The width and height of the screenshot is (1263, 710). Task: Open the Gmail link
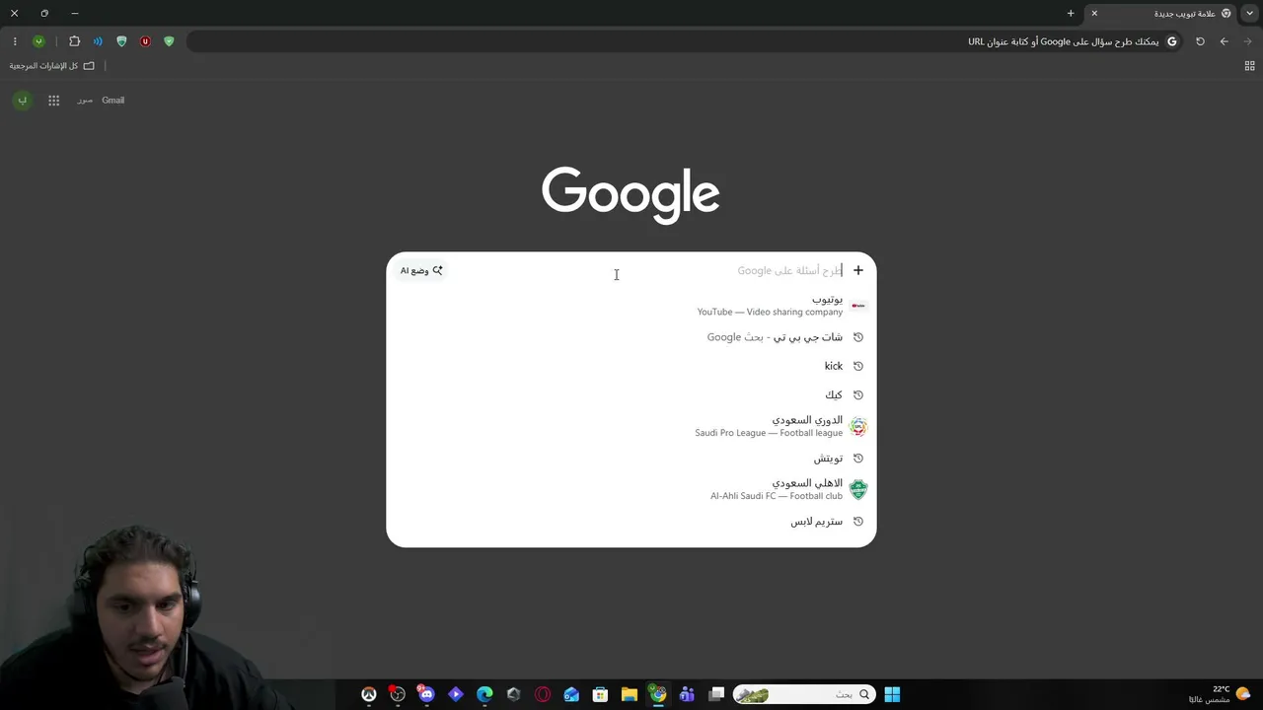[113, 101]
